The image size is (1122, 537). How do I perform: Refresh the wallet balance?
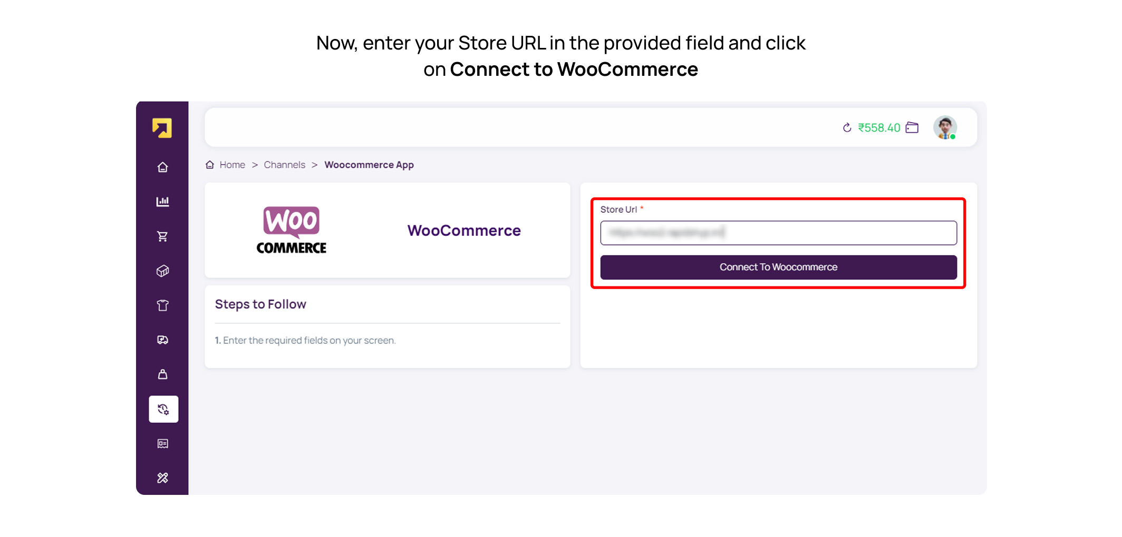click(847, 128)
